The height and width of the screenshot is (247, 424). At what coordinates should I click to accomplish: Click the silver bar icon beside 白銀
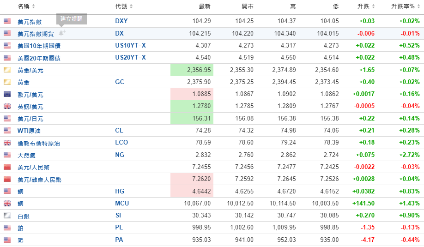(7, 216)
